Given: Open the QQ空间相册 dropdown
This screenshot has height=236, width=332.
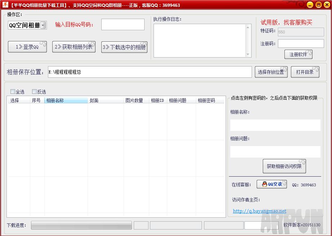Looking at the screenshot, I should pyautogui.click(x=43, y=25).
